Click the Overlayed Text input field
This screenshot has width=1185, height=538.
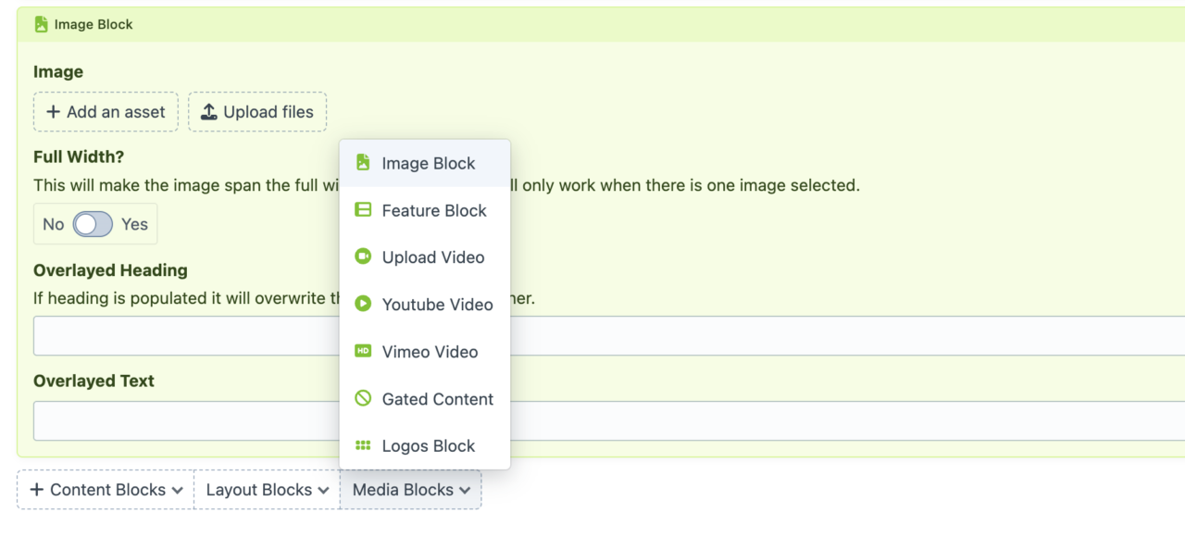click(185, 420)
